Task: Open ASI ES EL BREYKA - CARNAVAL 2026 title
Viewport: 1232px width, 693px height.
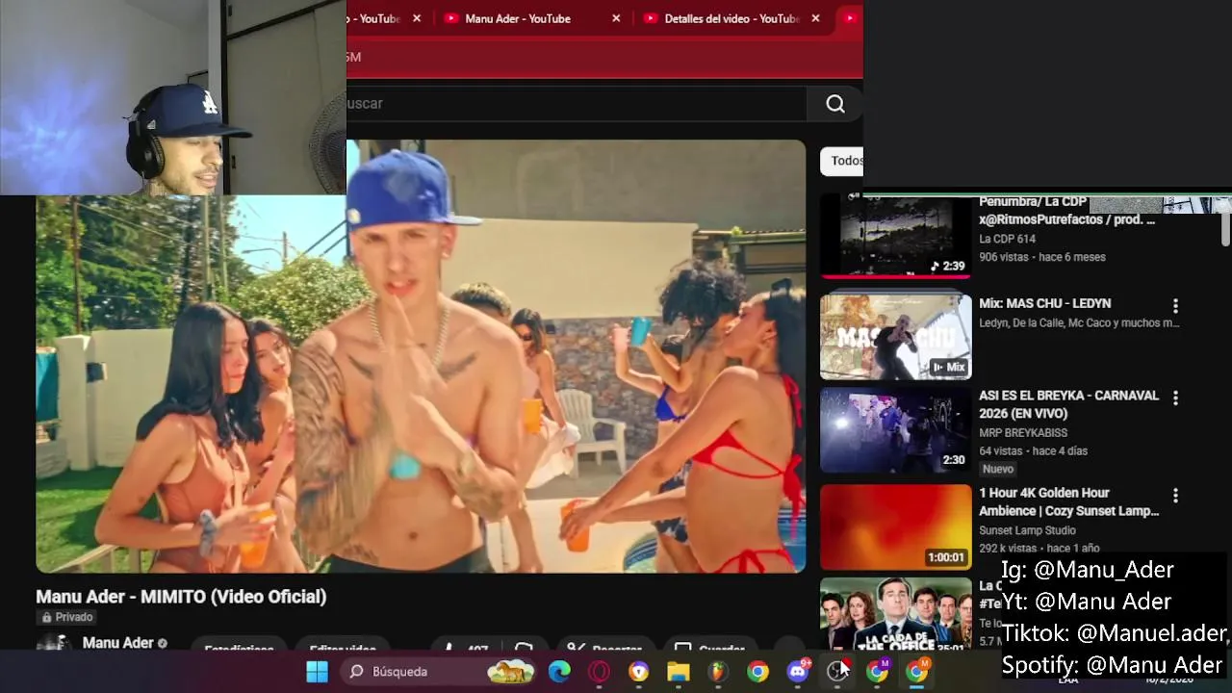Action: click(x=1068, y=404)
